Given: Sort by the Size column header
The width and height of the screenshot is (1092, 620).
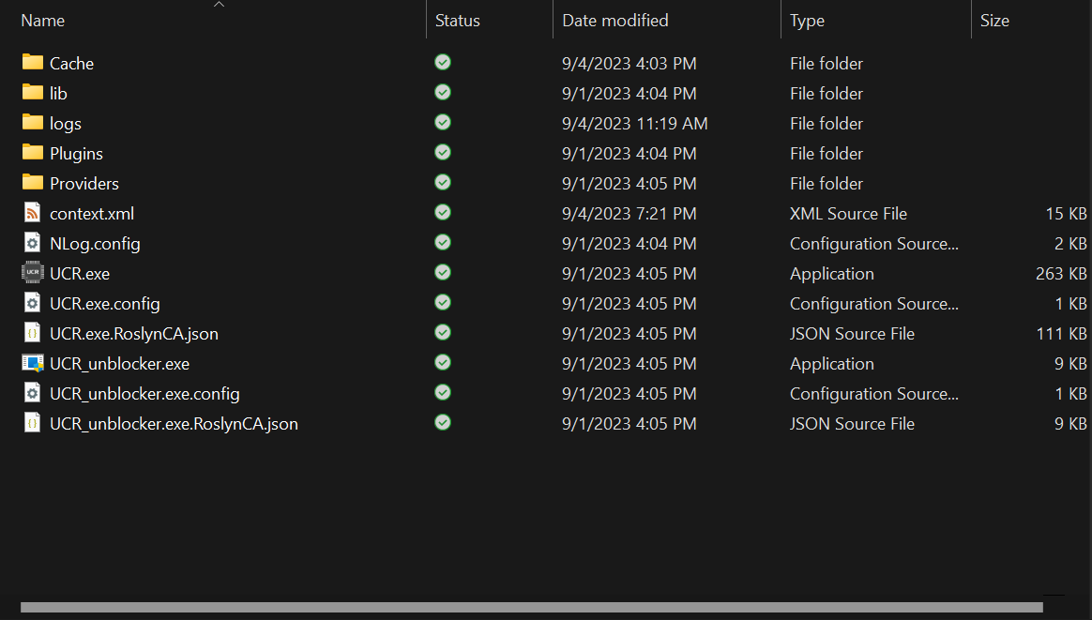Looking at the screenshot, I should click(994, 21).
